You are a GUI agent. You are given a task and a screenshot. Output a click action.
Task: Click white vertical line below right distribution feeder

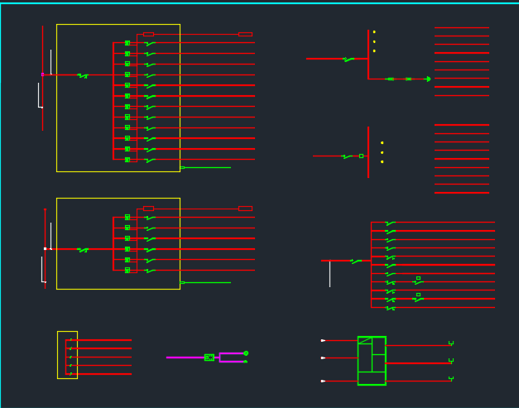329,274
